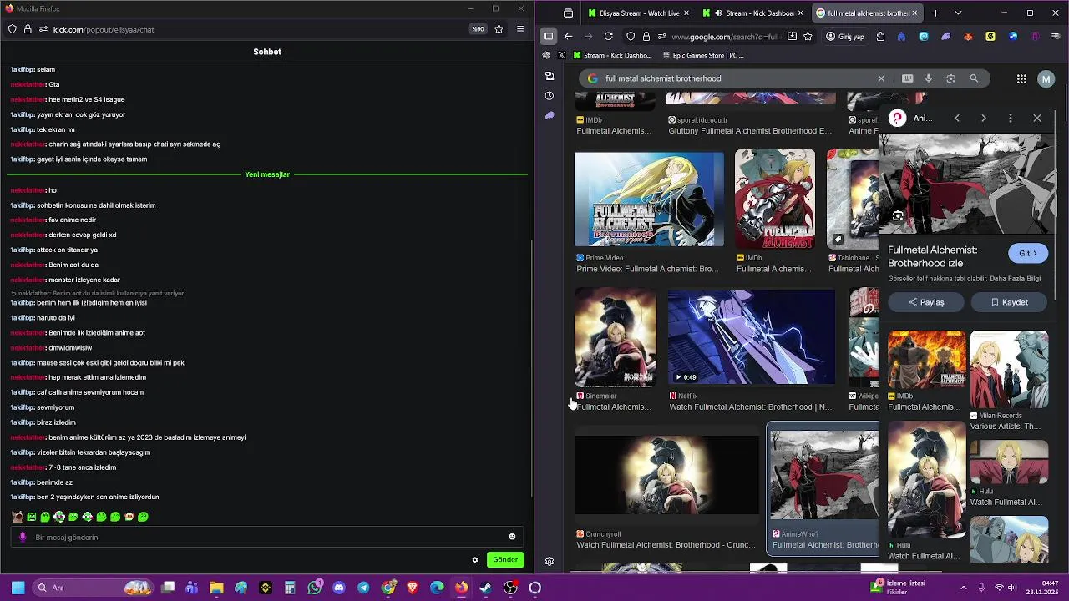Open Google on-screen keyboard input tool

(908, 78)
